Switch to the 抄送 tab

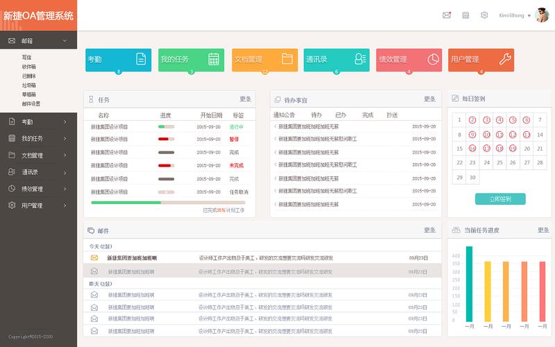[x=392, y=115]
